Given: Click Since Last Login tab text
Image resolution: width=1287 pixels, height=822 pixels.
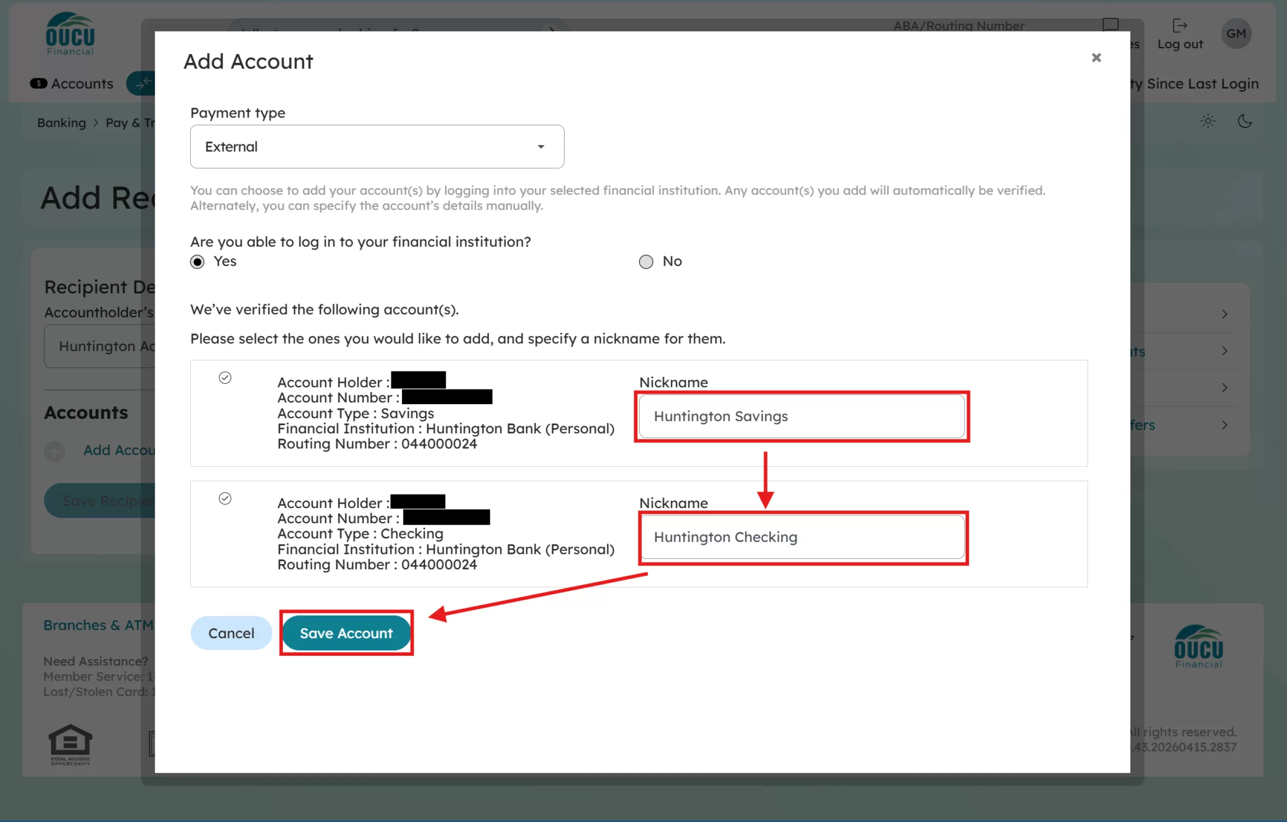Looking at the screenshot, I should click(1203, 84).
